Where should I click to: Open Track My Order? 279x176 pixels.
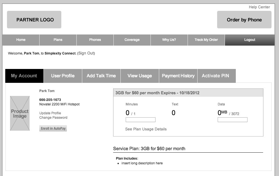click(x=206, y=40)
